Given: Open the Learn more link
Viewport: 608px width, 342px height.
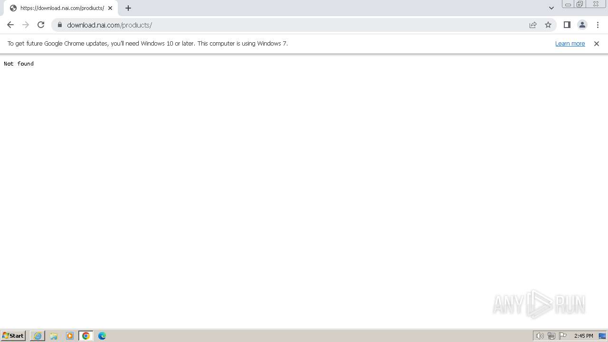Looking at the screenshot, I should [x=570, y=43].
